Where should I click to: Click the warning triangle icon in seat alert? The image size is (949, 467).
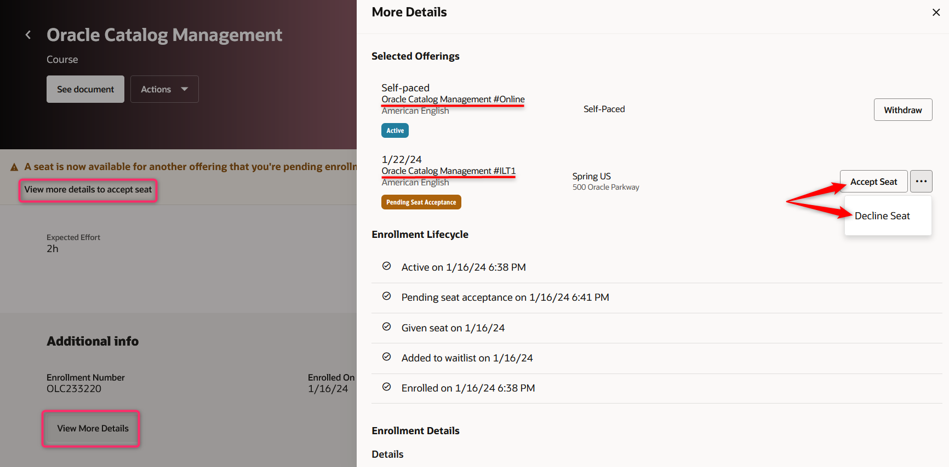[14, 167]
